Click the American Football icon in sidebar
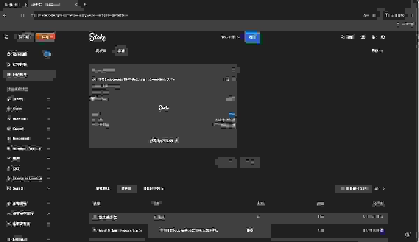The width and height of the screenshot is (419, 242). coord(9,149)
